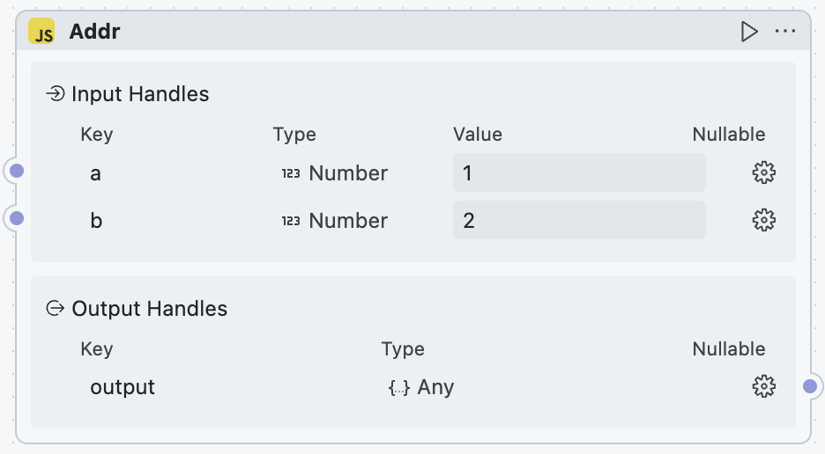Edit the value field containing 1
The height and width of the screenshot is (454, 825).
578,173
